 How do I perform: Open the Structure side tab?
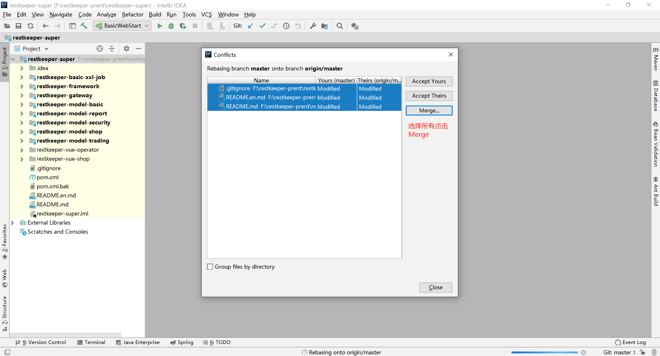[x=5, y=313]
